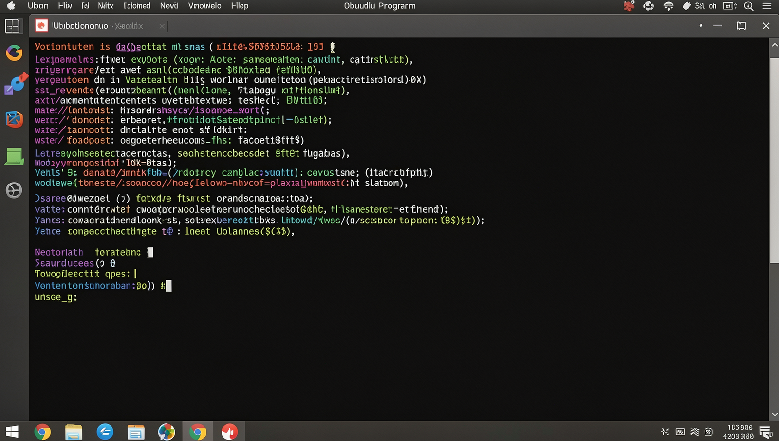779x441 pixels.
Task: Open the Vmowelo menu
Action: coord(204,6)
